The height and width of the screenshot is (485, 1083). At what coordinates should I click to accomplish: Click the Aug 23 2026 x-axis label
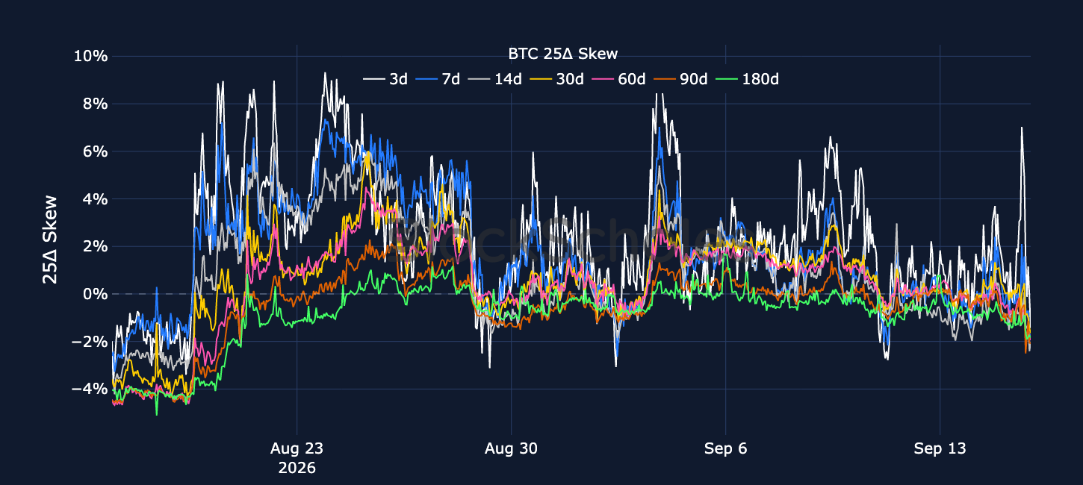click(x=297, y=458)
